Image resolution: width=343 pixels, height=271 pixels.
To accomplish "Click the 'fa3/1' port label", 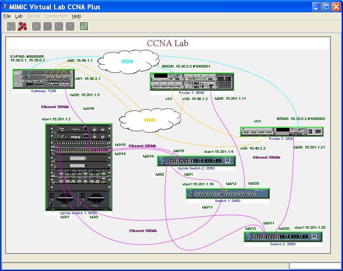I will click(x=65, y=217).
